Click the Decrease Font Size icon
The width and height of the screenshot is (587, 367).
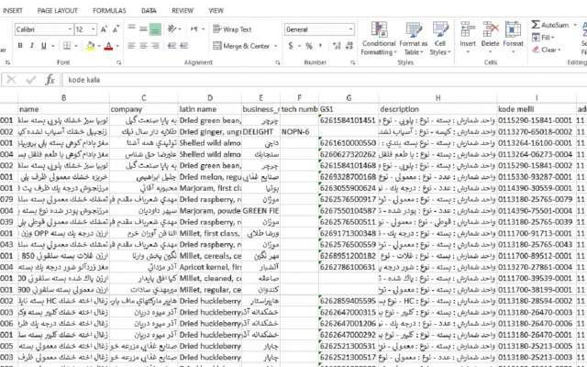point(116,29)
